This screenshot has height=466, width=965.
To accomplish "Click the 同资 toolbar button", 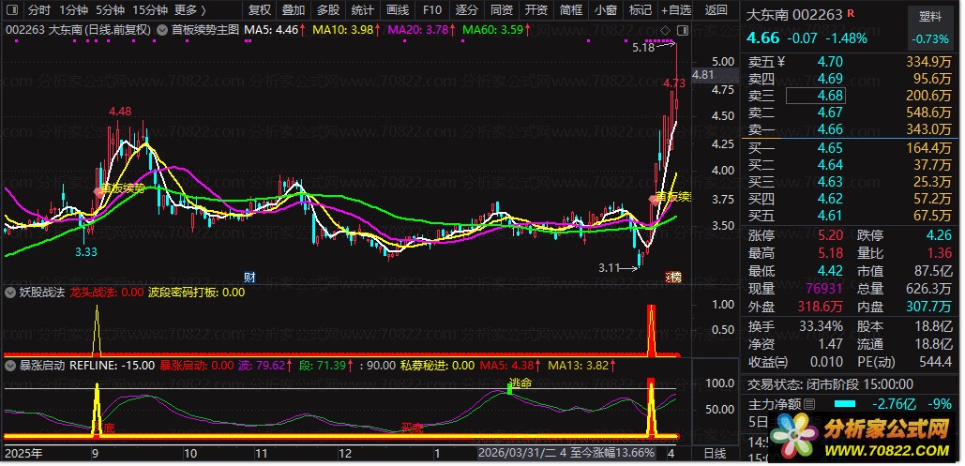I will [x=502, y=10].
